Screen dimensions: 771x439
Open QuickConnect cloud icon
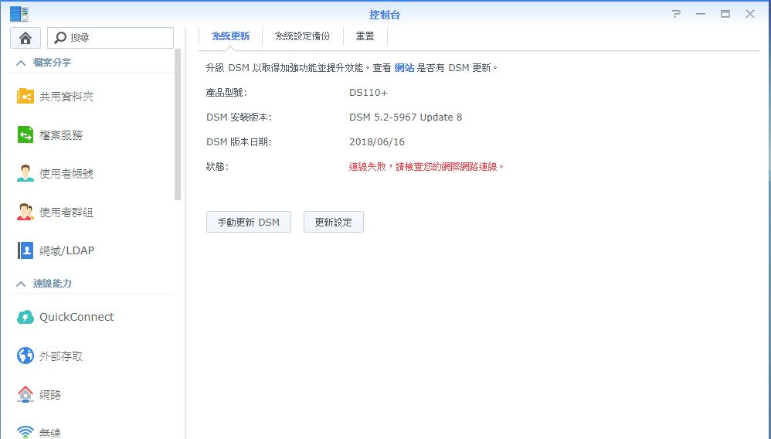click(x=25, y=317)
